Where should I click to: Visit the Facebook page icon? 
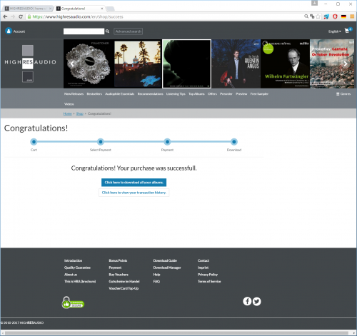click(x=247, y=301)
